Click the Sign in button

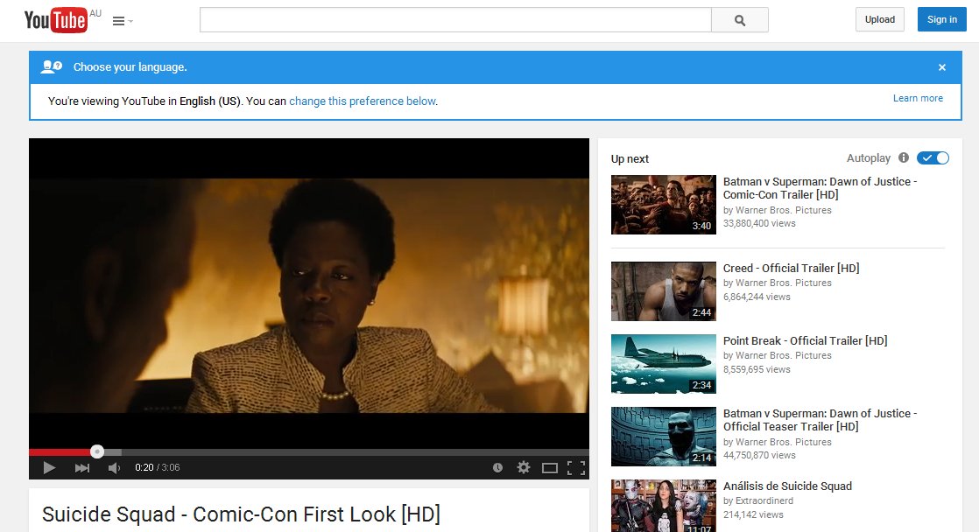tap(941, 19)
